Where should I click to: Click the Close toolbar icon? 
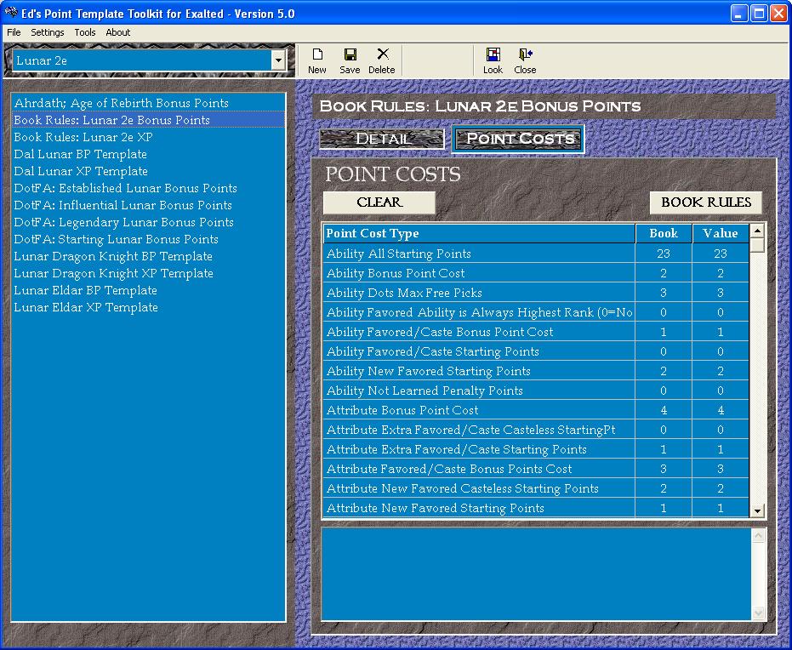(525, 55)
